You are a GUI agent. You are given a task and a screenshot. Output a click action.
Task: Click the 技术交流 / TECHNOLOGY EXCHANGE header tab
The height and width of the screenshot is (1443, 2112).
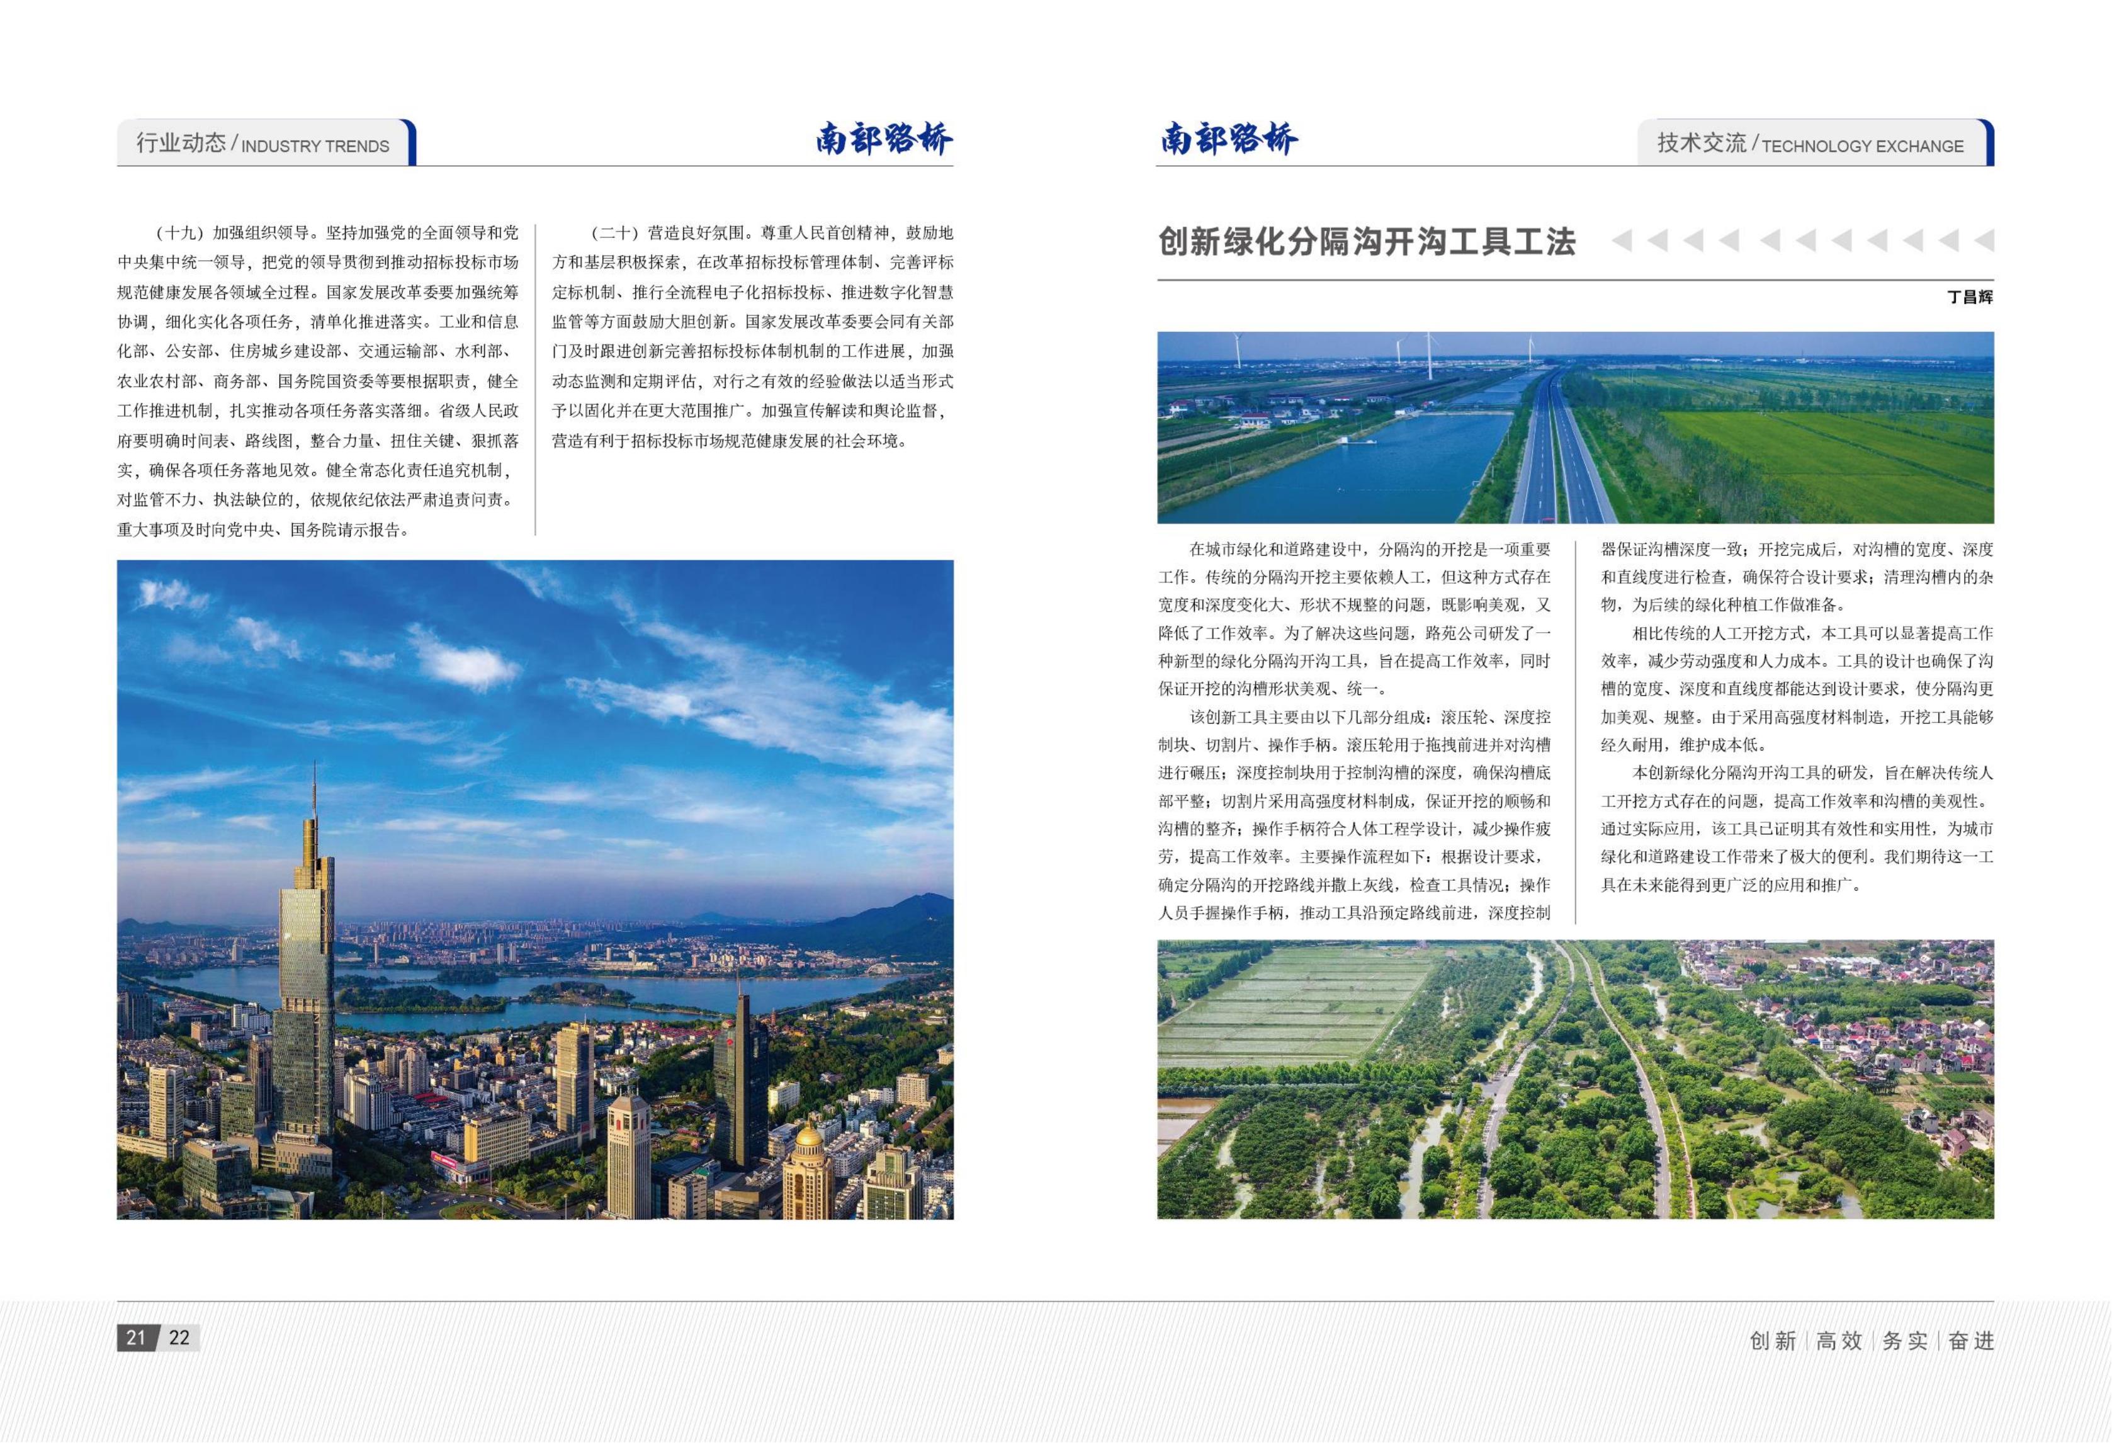click(x=1816, y=143)
